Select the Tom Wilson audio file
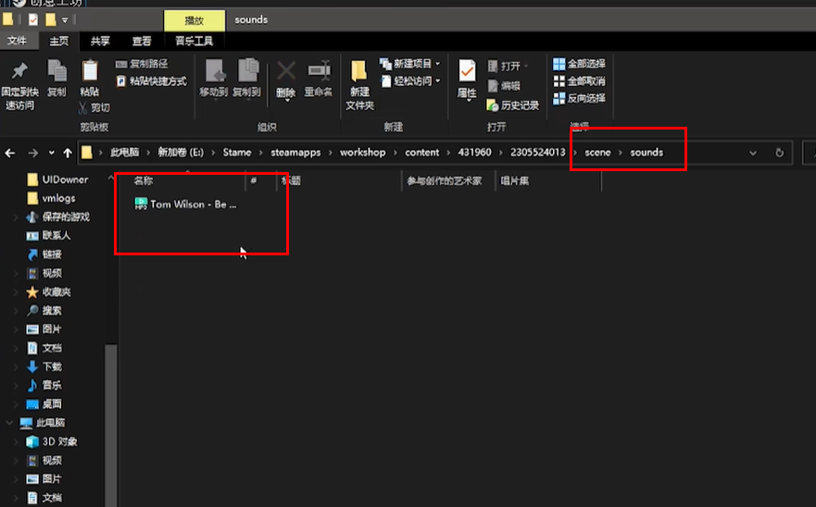 pyautogui.click(x=186, y=204)
